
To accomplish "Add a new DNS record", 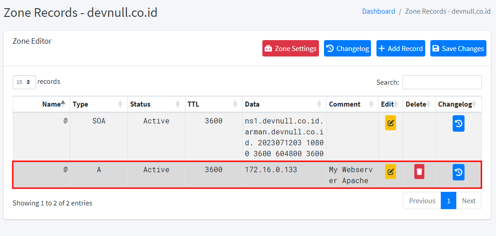I will pyautogui.click(x=400, y=48).
